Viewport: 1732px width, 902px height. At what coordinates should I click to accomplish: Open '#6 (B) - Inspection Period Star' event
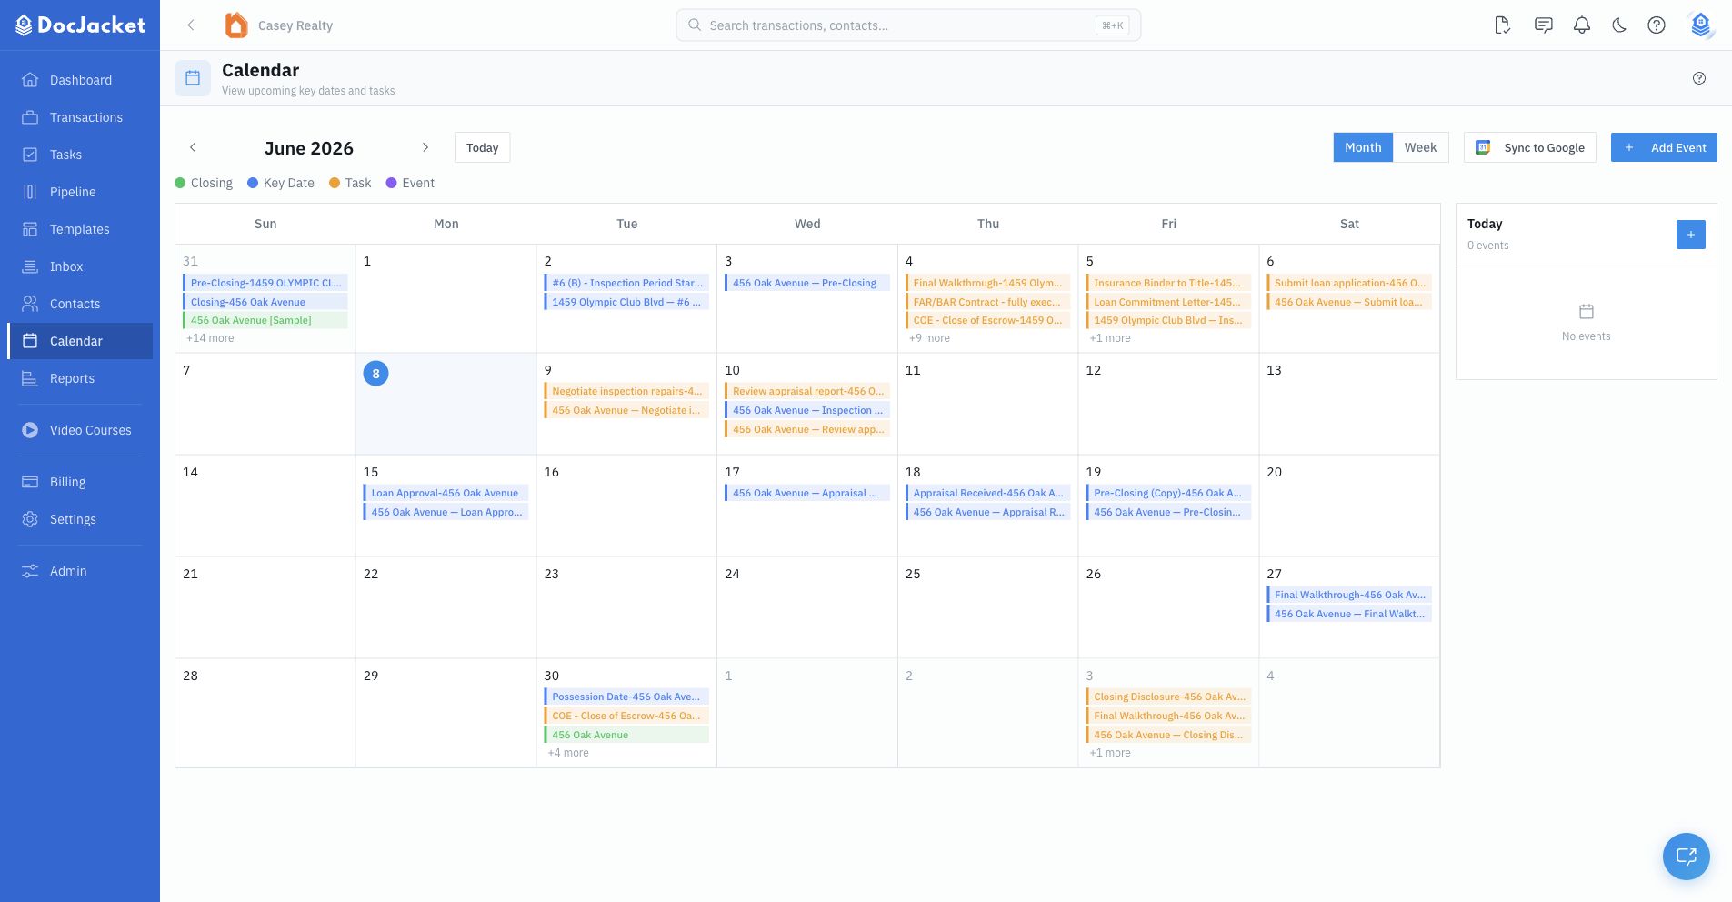click(x=626, y=283)
